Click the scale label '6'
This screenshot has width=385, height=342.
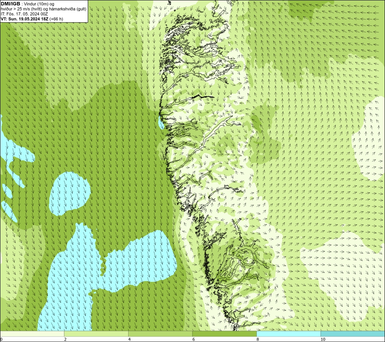click(x=194, y=340)
